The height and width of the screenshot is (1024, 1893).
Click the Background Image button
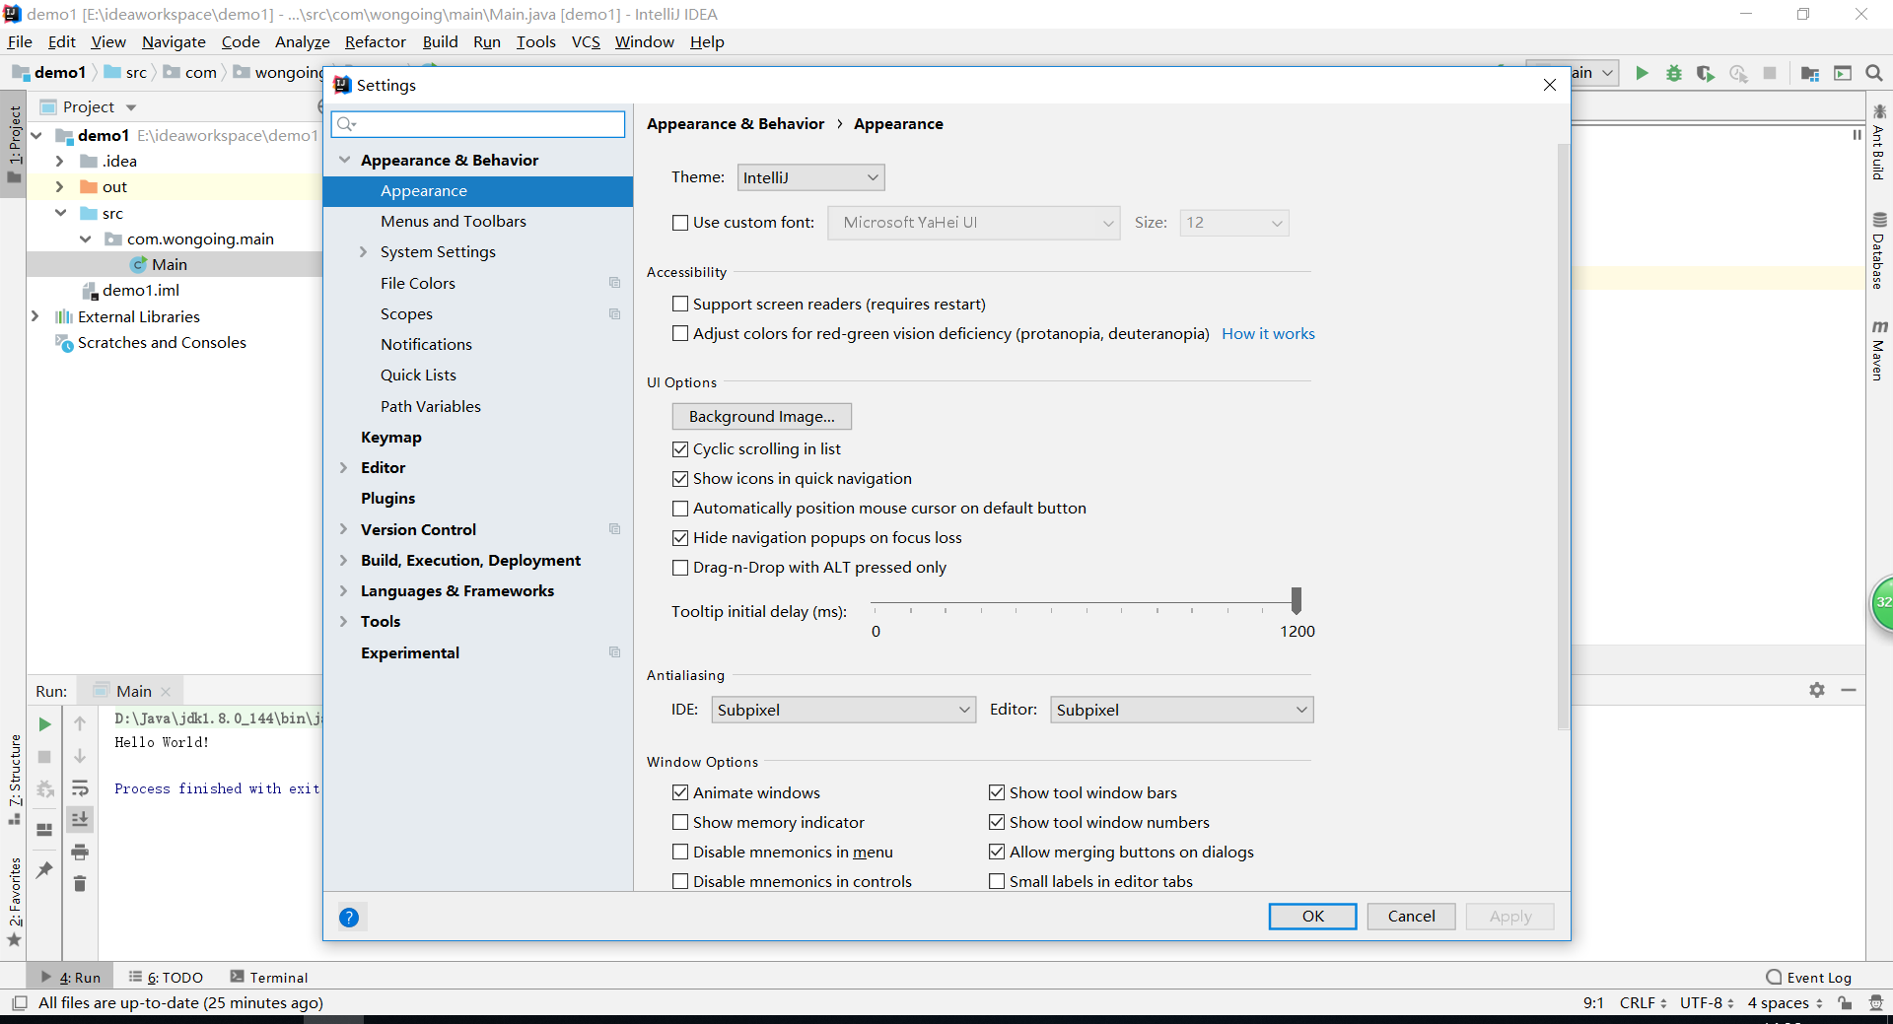click(x=761, y=416)
